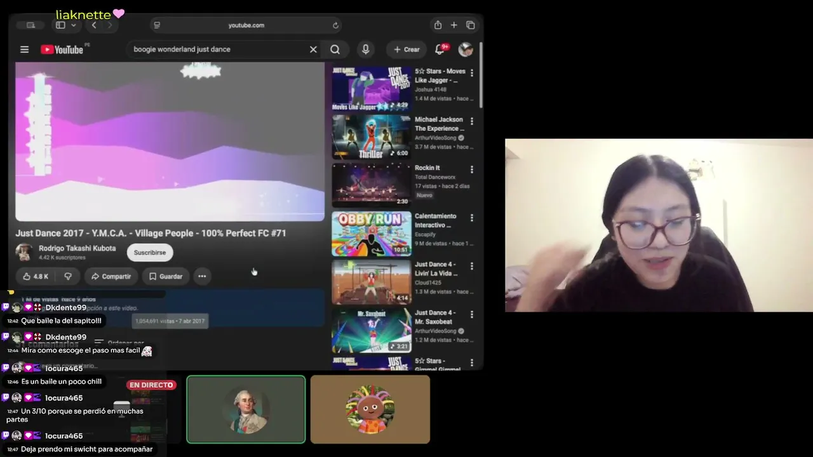Open options menu for Mr. Saxobeat
This screenshot has height=457, width=813.
471,314
